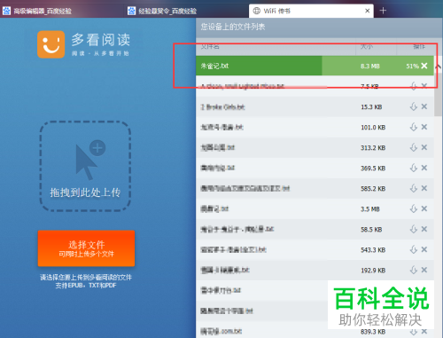Open a new browser tab with plus
The image size is (443, 338).
383,11
